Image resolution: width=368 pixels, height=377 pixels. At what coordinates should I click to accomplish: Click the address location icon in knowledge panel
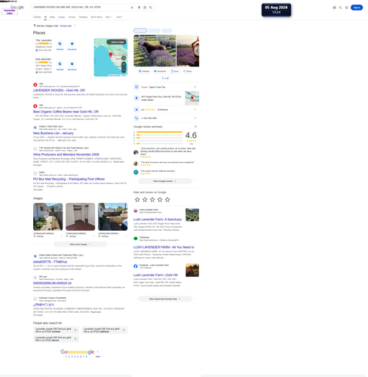pyautogui.click(x=136, y=98)
